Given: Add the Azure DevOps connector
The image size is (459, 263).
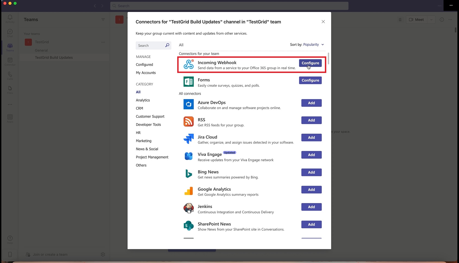Looking at the screenshot, I should click(x=311, y=103).
